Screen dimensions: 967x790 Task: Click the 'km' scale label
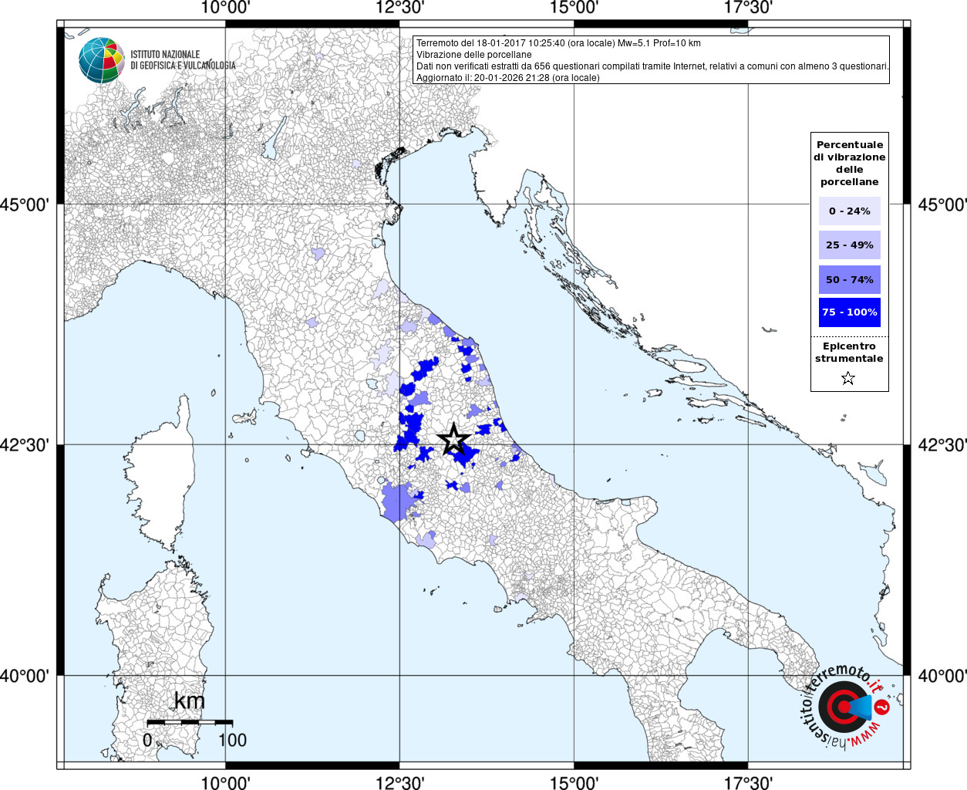click(190, 701)
